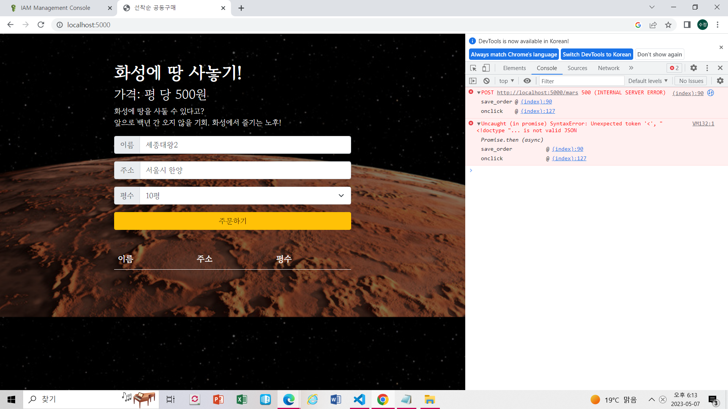Click the No Issues button

[x=691, y=81]
